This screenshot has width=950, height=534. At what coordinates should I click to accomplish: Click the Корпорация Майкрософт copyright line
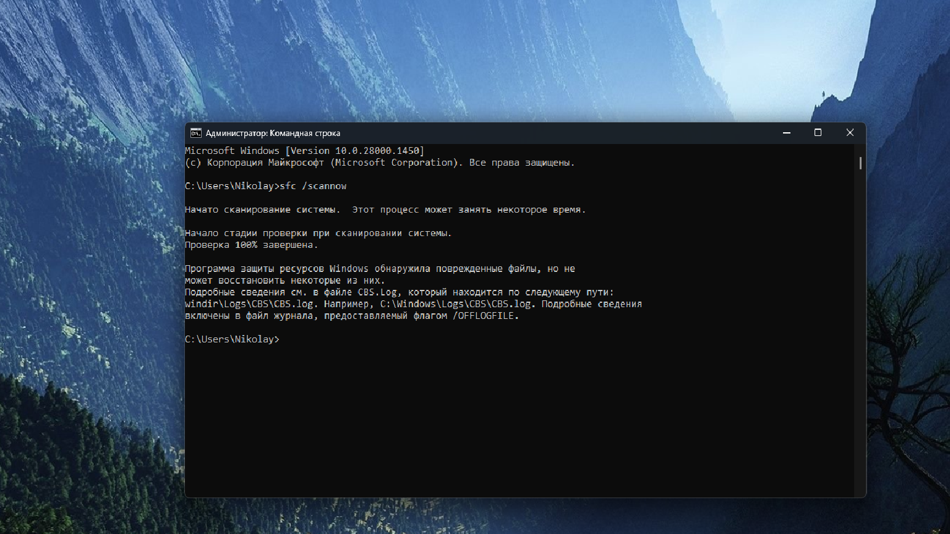[380, 163]
